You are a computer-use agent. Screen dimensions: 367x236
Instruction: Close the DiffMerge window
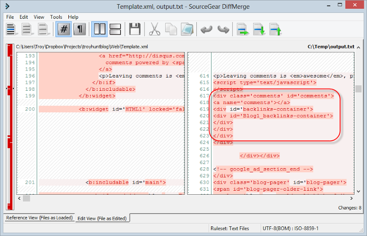pos(355,5)
